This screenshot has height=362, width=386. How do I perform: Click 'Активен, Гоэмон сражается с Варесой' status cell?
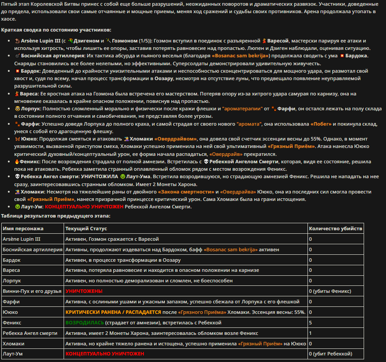point(186,239)
